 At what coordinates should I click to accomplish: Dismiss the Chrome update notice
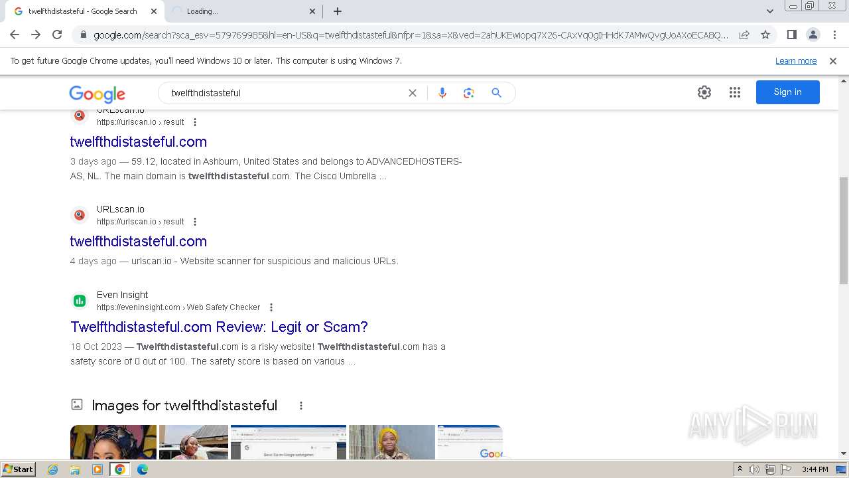pyautogui.click(x=833, y=61)
